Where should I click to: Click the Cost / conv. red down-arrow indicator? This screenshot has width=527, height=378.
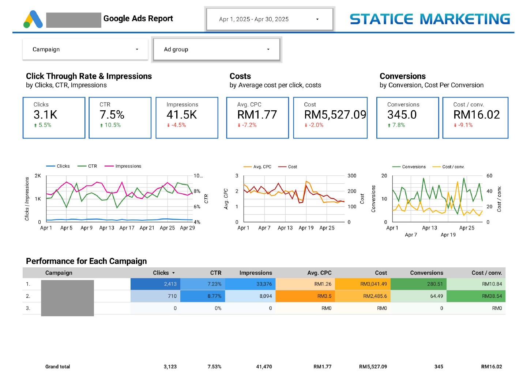(x=455, y=125)
